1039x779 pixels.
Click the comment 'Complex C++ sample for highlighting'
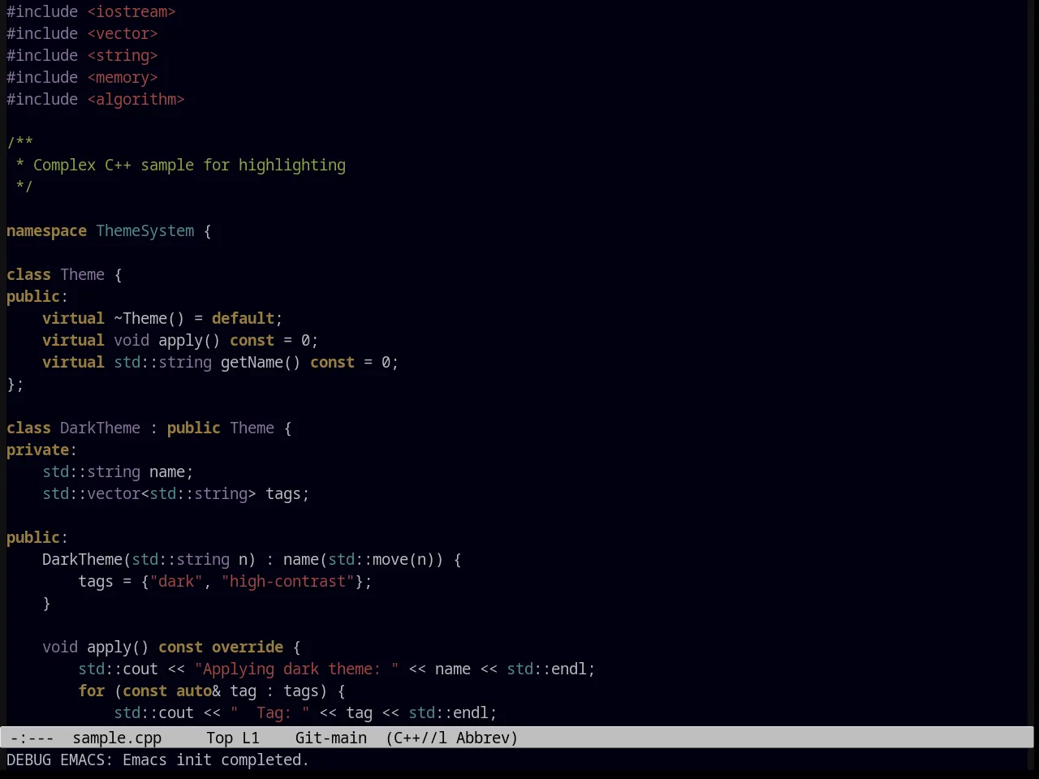pyautogui.click(x=189, y=165)
